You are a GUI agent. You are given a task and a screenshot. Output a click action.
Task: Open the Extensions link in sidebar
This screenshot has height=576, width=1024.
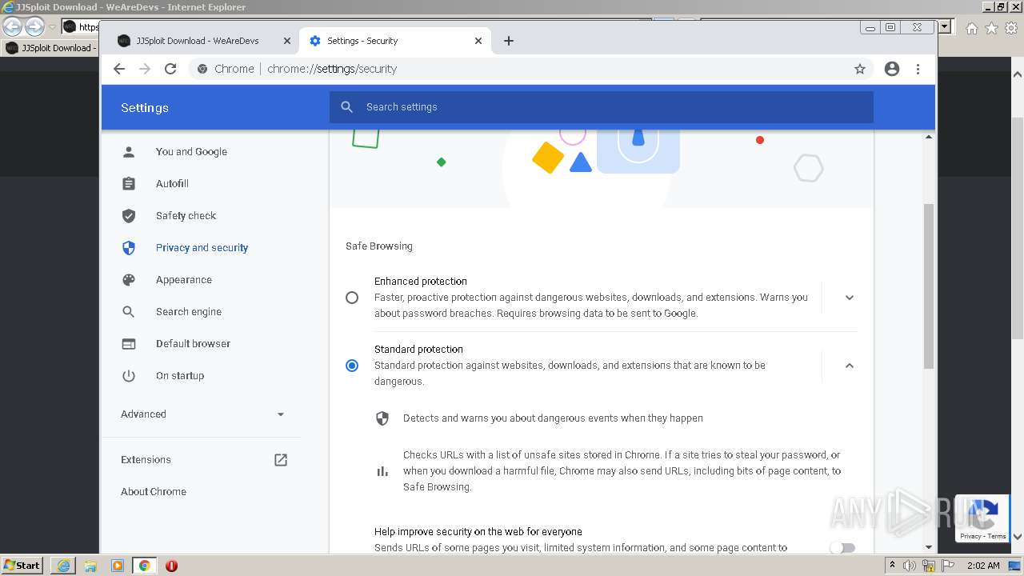[146, 459]
